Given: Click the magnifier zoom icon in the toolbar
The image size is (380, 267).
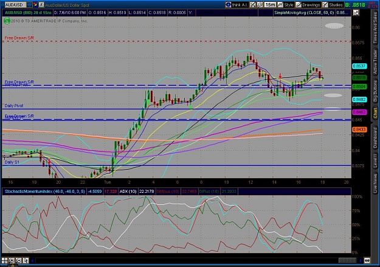Looking at the screenshot, I should click(x=260, y=5).
